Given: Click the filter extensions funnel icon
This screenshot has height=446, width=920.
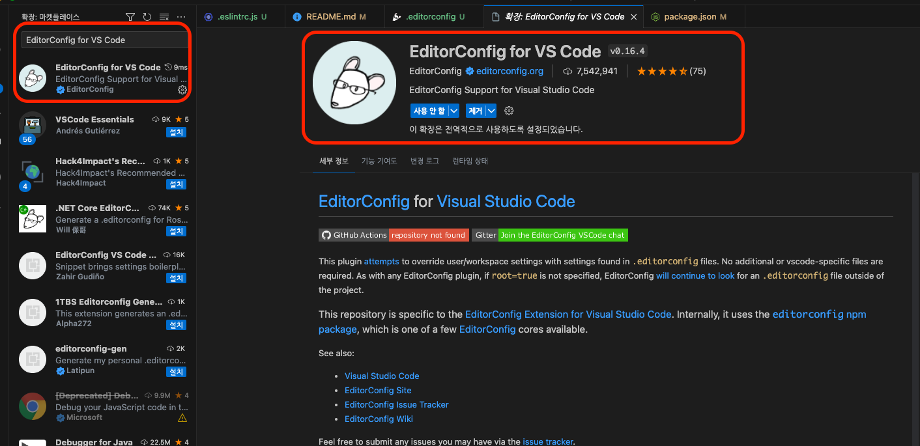Looking at the screenshot, I should [x=130, y=17].
